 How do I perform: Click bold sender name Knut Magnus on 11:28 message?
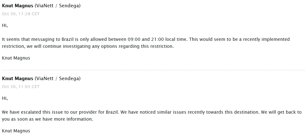pos(17,6)
